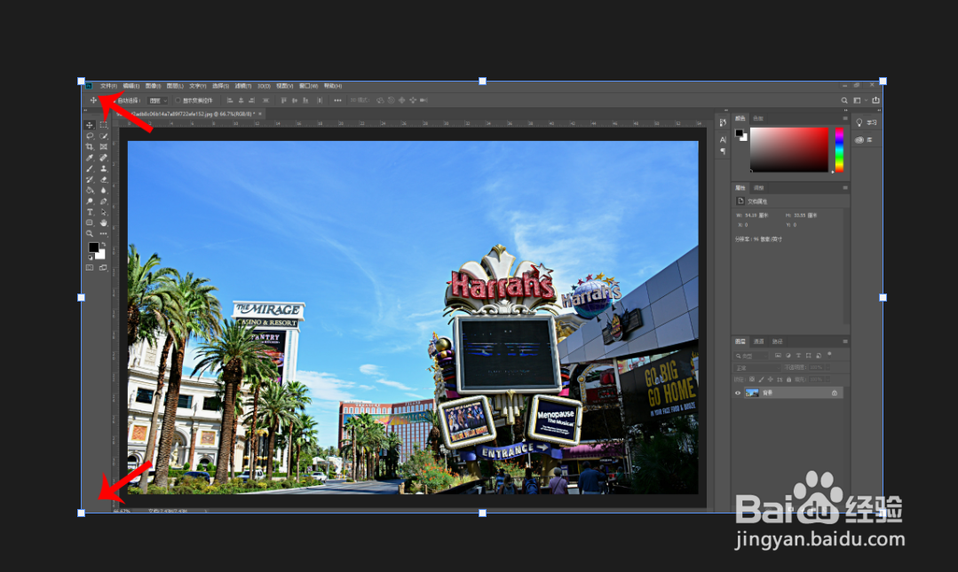
Task: Select the Rectangle shape tool
Action: (90, 223)
